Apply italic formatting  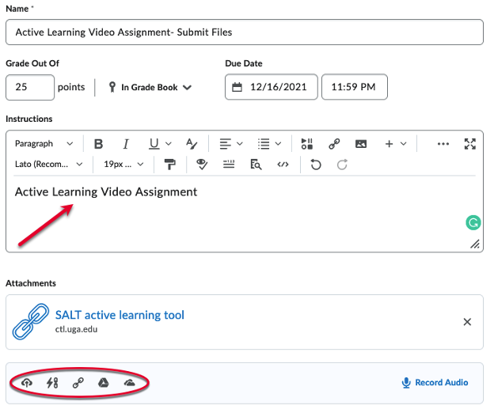pyautogui.click(x=125, y=144)
